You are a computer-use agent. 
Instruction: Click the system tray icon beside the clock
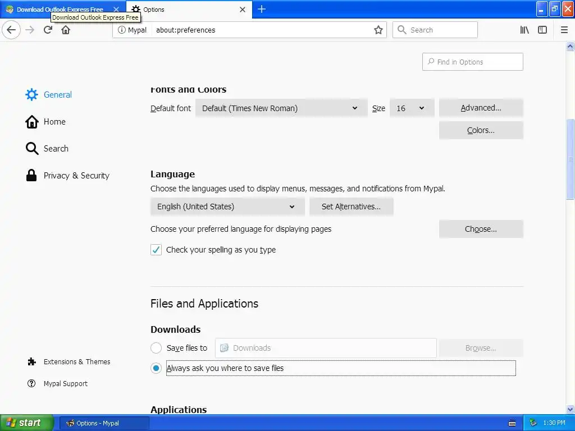533,423
